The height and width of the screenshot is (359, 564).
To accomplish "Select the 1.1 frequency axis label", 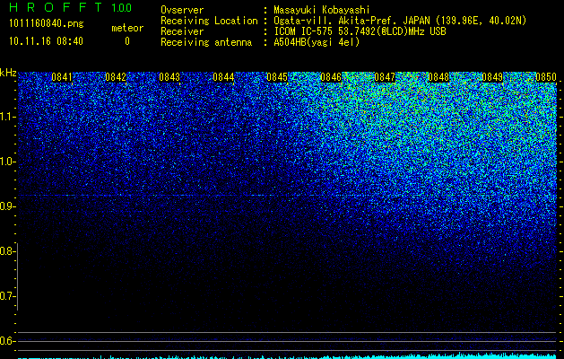I will coord(7,117).
